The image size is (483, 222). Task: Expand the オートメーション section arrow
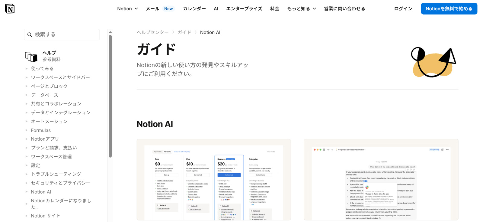tap(27, 121)
